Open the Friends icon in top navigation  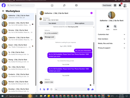tap(64, 5)
